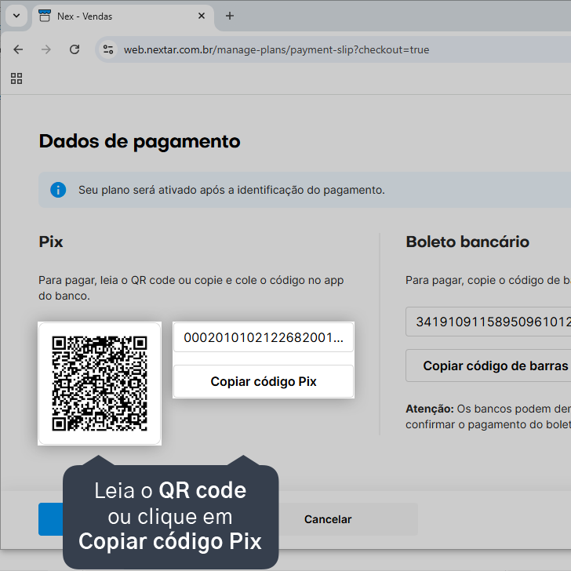The image size is (571, 571).
Task: Go back to the previous page
Action: coord(18,49)
